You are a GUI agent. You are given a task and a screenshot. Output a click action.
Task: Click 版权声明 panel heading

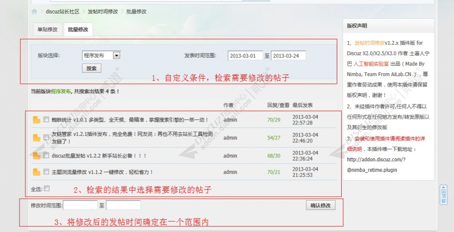coord(357,26)
